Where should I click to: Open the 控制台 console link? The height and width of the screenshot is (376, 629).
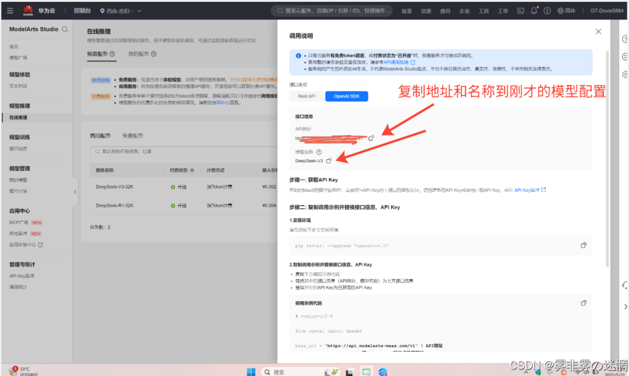pyautogui.click(x=82, y=11)
